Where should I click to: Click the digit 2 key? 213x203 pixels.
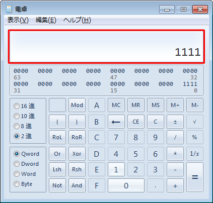[136, 169]
